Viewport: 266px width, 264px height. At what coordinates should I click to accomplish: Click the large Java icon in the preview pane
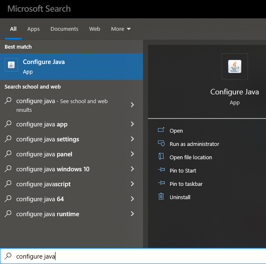(235, 67)
